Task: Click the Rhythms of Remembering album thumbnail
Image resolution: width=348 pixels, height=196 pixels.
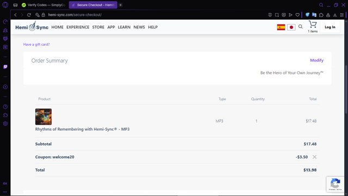Action: (x=43, y=117)
